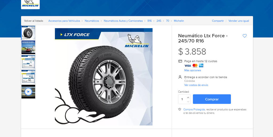Click the quantity input field

point(182,99)
